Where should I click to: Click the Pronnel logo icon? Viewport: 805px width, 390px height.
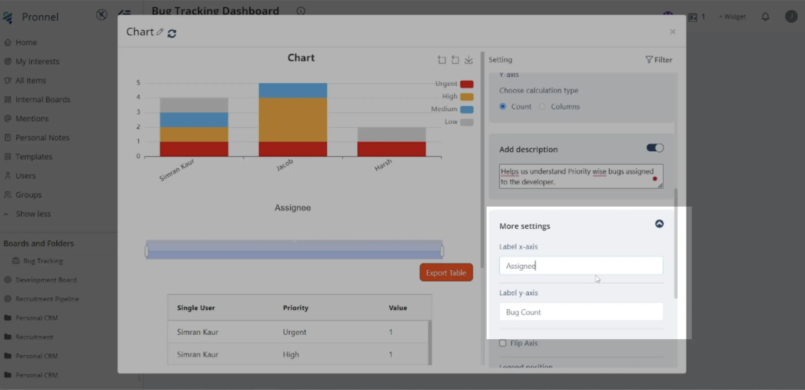tap(8, 17)
